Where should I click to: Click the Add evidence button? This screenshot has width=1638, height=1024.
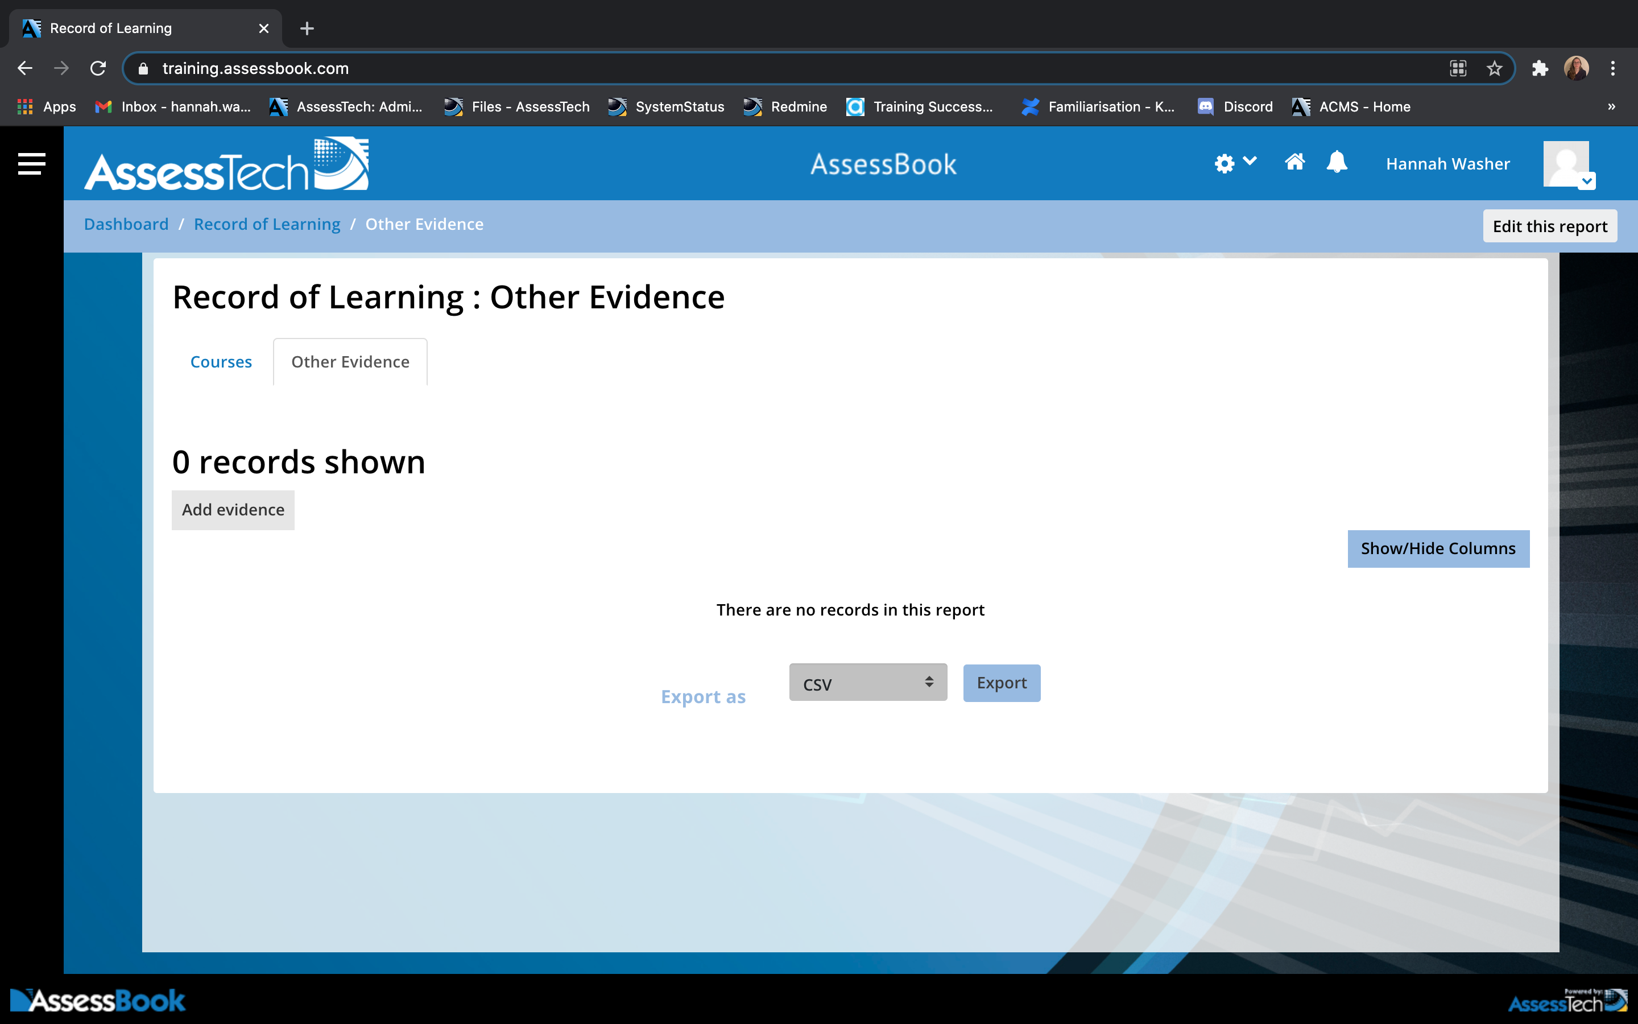click(233, 510)
